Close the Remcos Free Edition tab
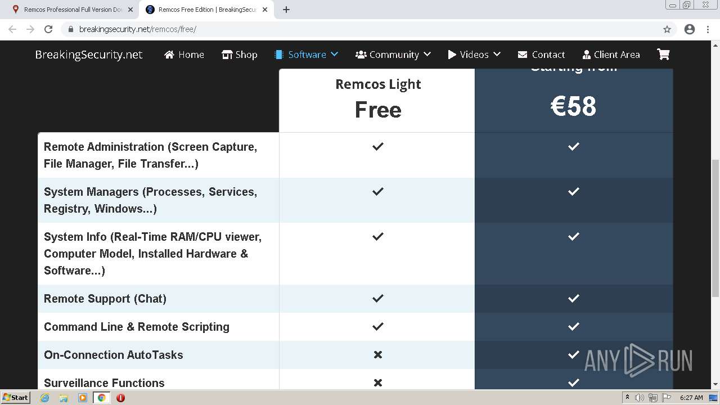The height and width of the screenshot is (405, 720). click(x=265, y=10)
